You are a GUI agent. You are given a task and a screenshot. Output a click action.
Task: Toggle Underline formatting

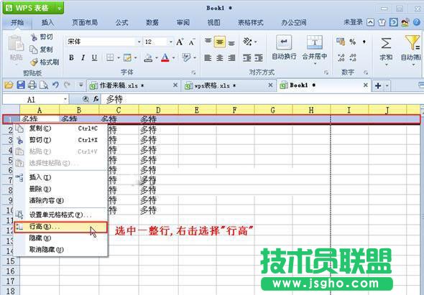[x=94, y=57]
